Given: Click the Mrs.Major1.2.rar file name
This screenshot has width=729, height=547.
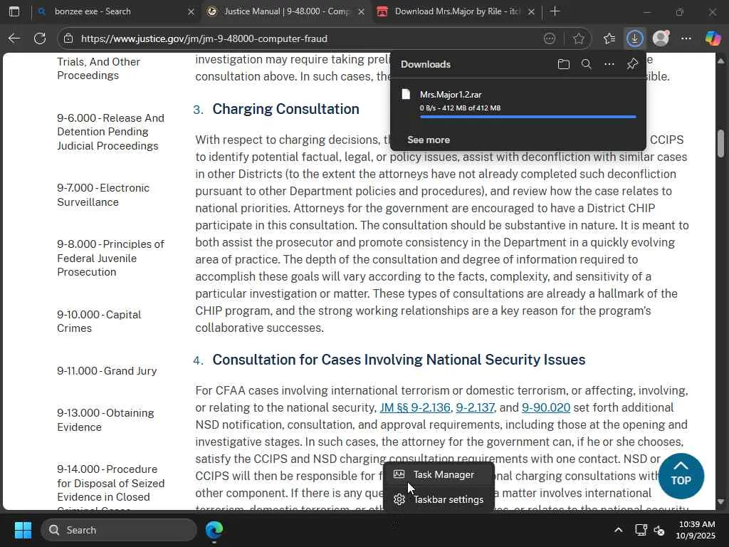Looking at the screenshot, I should coord(451,95).
